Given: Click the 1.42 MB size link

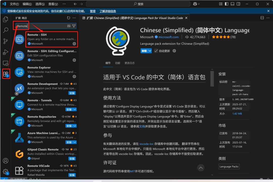Looking at the screenshot, I should [237, 113].
